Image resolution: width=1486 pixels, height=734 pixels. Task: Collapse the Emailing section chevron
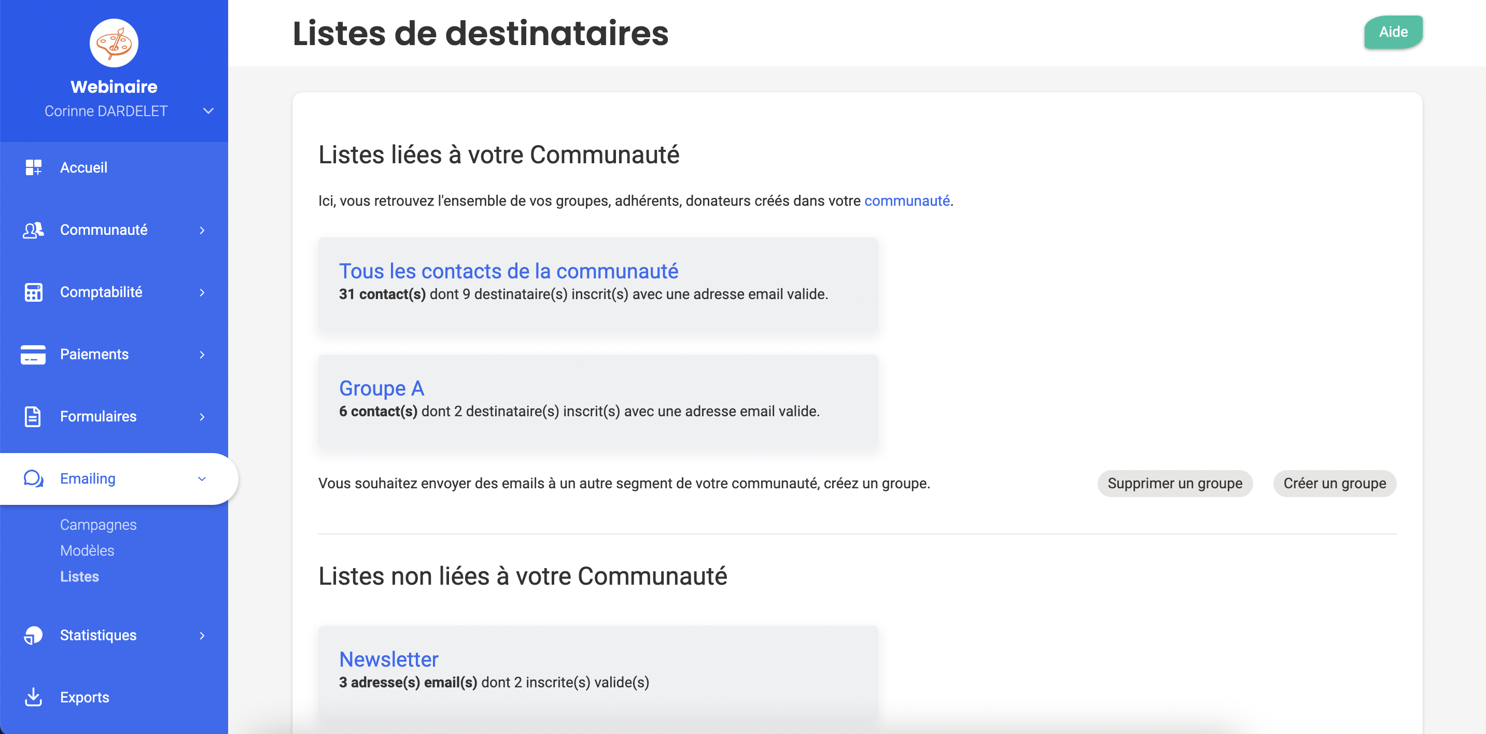click(x=201, y=478)
